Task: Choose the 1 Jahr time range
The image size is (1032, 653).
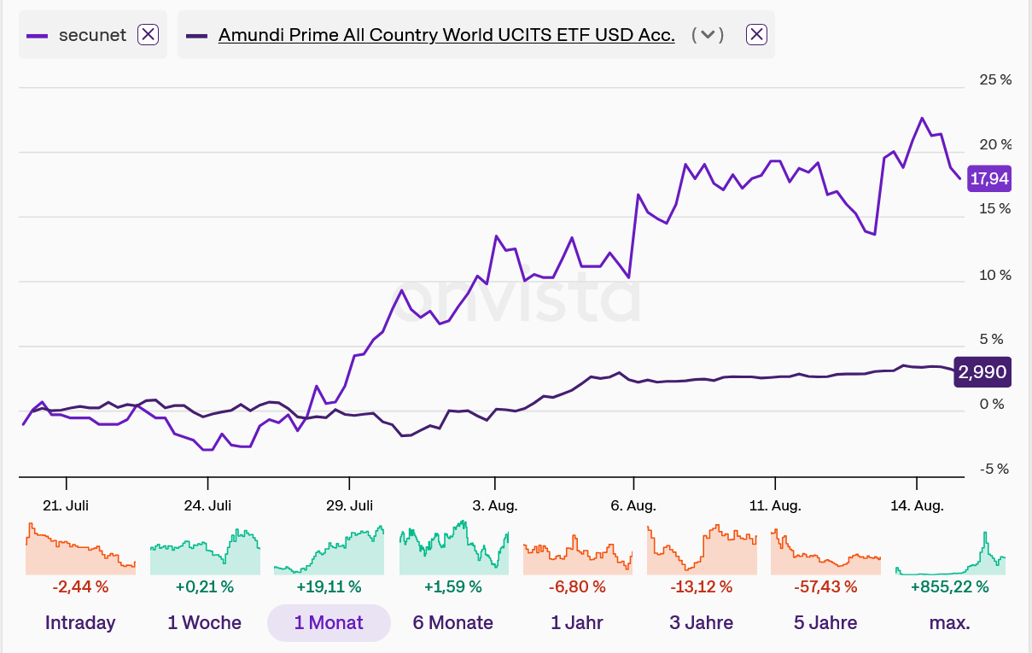Action: click(577, 622)
